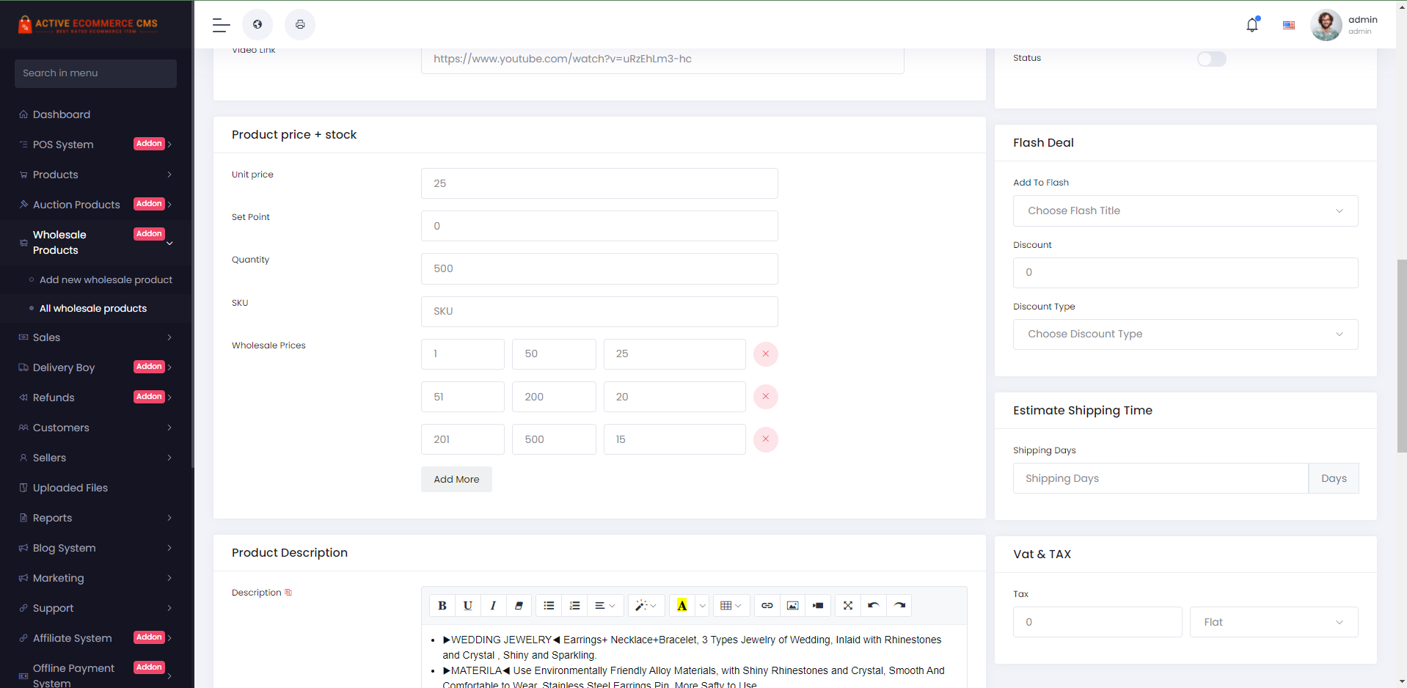Click the Add More button
Image resolution: width=1407 pixels, height=688 pixels.
(x=456, y=480)
